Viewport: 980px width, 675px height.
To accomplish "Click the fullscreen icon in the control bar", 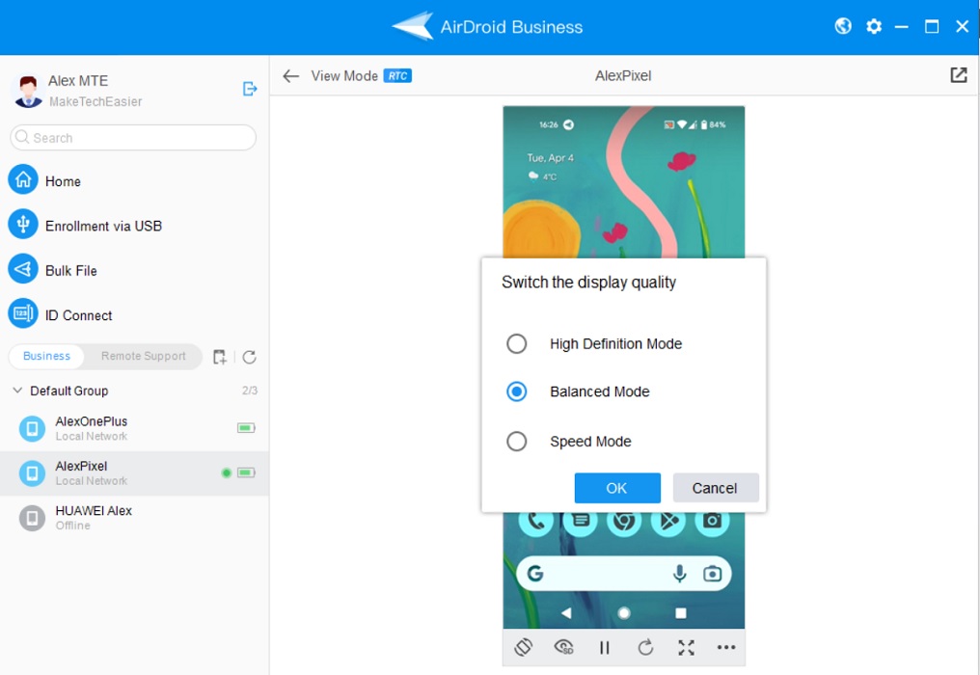I will [686, 647].
